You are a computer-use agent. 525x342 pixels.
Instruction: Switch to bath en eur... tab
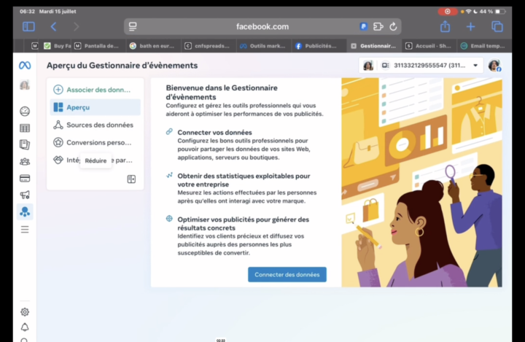(152, 46)
